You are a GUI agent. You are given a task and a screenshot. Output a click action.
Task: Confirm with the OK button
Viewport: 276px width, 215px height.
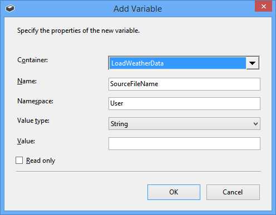point(174,192)
